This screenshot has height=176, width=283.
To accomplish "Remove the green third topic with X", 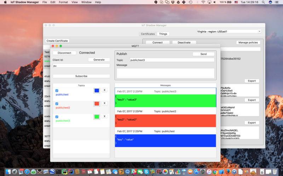I will pos(104,117).
